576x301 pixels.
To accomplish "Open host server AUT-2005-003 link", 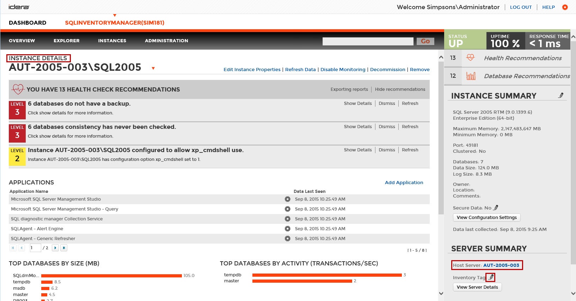I will [x=501, y=265].
